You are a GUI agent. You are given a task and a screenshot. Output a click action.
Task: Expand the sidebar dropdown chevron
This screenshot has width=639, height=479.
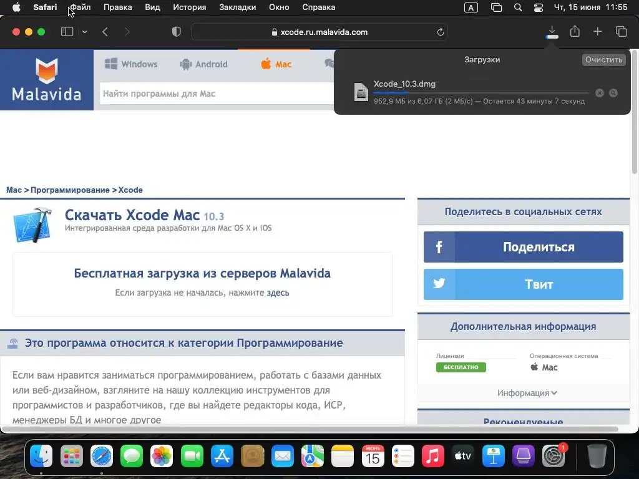84,32
